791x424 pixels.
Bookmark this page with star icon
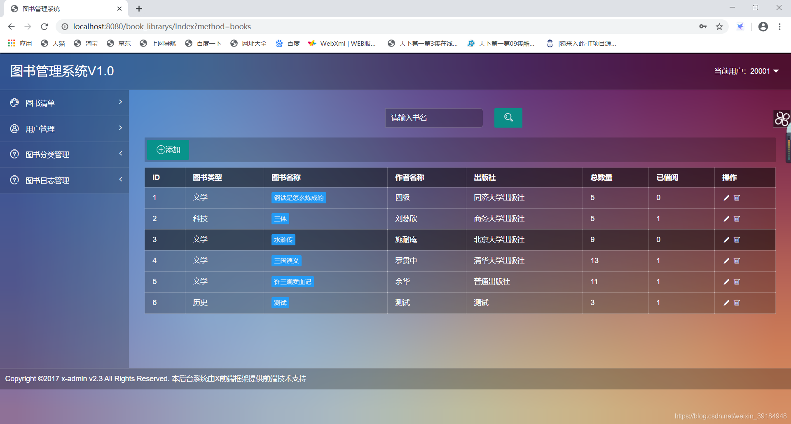coord(719,27)
